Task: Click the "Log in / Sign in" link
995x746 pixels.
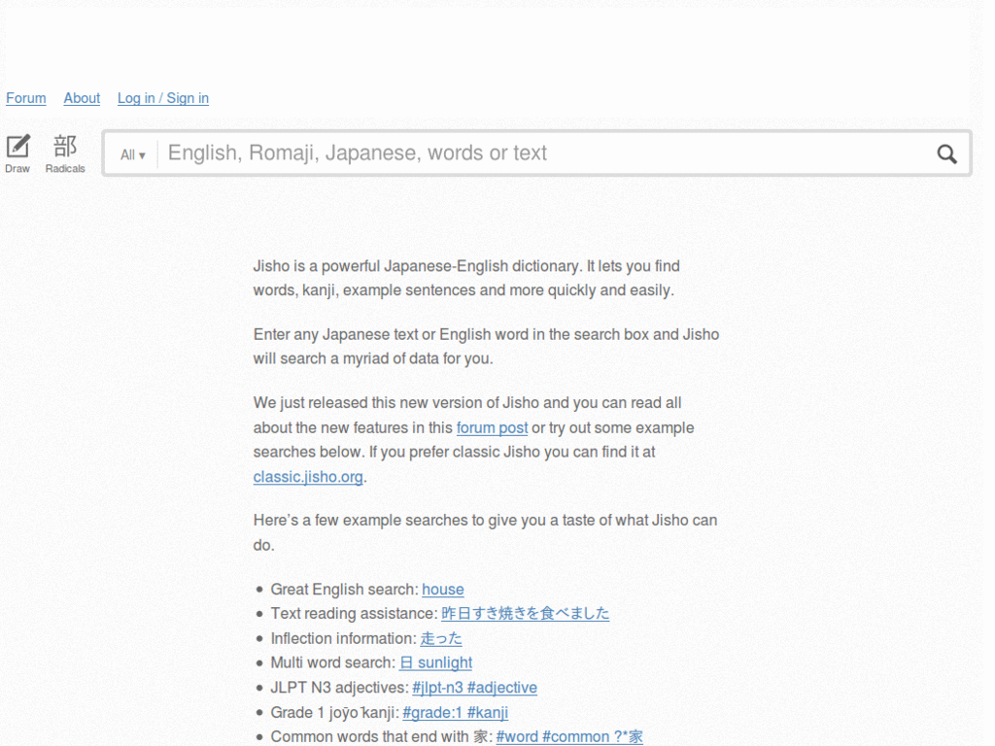Action: coord(162,98)
